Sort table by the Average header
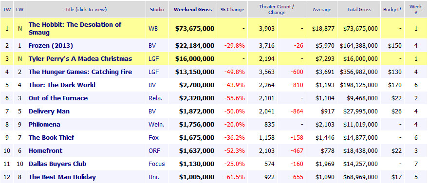428x185 pixels. pyautogui.click(x=321, y=10)
